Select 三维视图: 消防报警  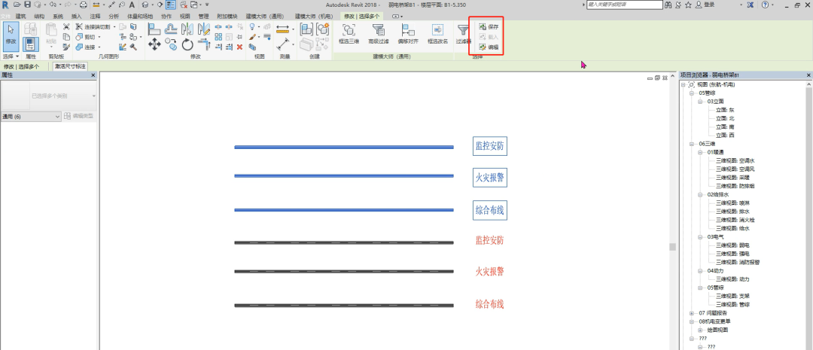[x=738, y=263]
